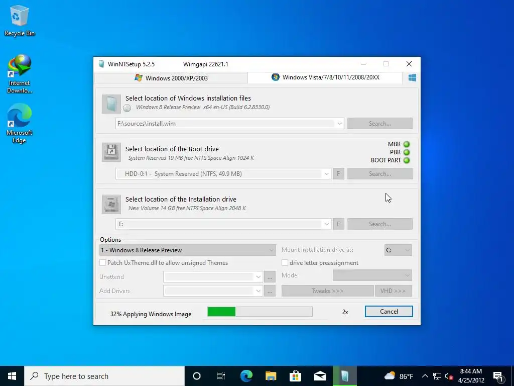Click the green BOOT PART status indicator

(407, 160)
